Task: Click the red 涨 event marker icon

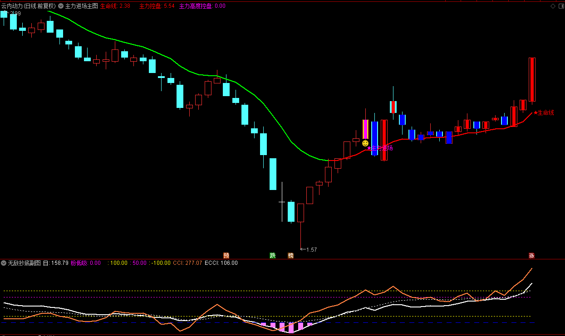Action: pyautogui.click(x=531, y=255)
